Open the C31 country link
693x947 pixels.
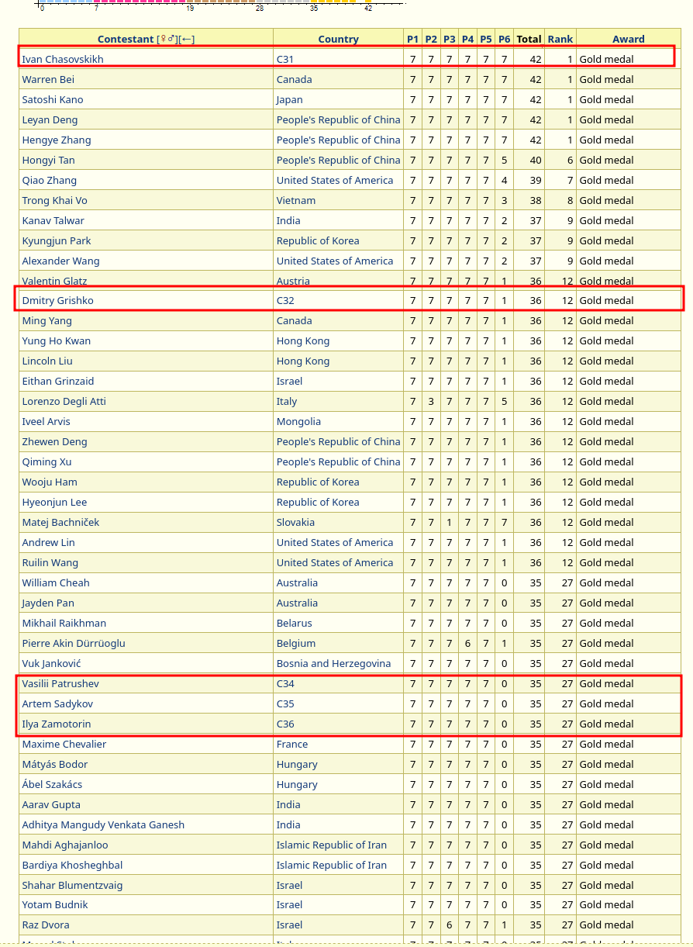click(285, 59)
